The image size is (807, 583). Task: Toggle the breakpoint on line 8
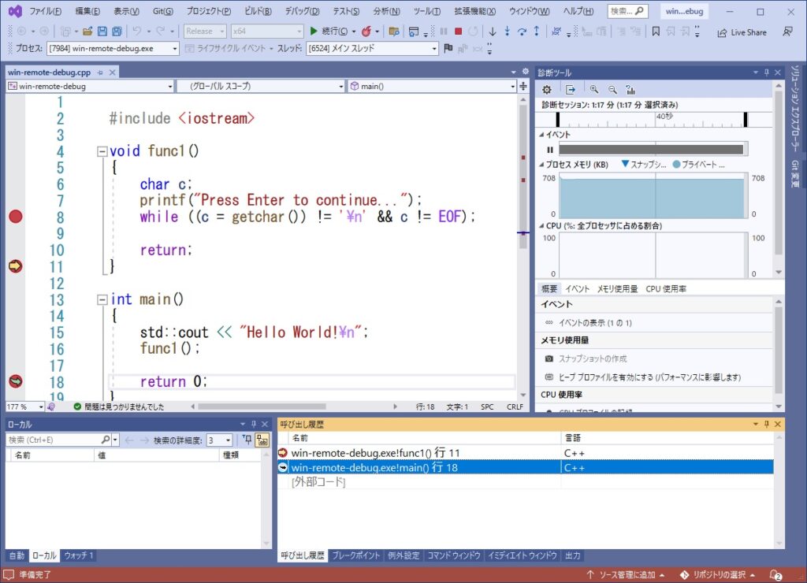pos(15,216)
